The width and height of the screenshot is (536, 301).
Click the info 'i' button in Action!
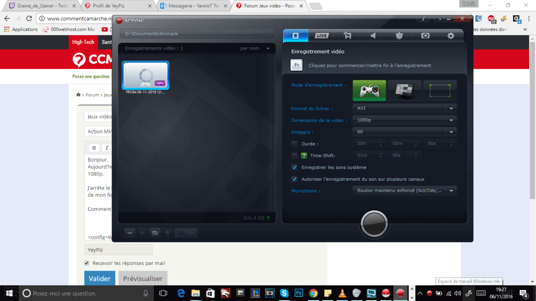coord(423,18)
